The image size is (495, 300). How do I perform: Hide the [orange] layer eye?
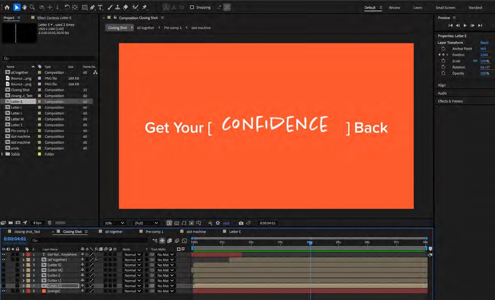(x=4, y=291)
